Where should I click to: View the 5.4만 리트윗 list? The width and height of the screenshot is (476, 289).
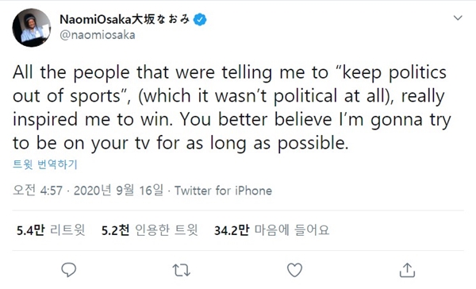tap(51, 230)
